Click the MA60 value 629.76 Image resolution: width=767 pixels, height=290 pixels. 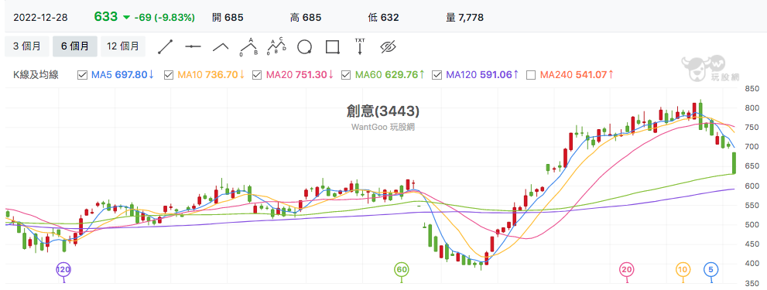point(402,75)
